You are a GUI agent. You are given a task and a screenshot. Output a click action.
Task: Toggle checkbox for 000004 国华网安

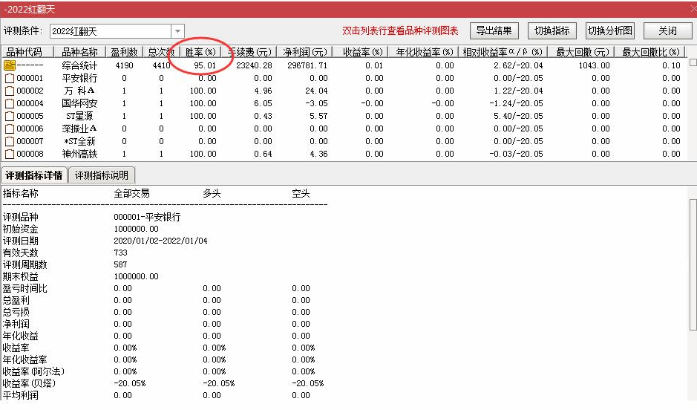10,103
